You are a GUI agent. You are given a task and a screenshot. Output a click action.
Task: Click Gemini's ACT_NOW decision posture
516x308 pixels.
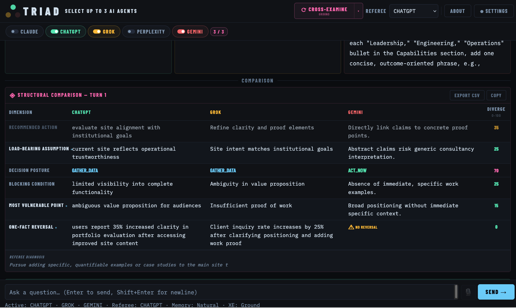pos(357,171)
